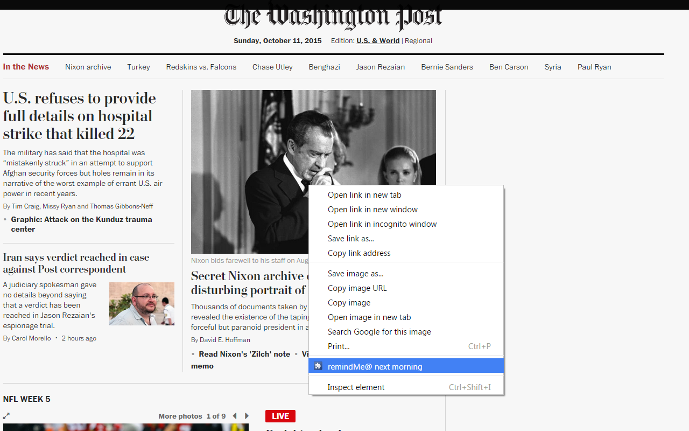
Task: Select Inspect element
Action: [406, 387]
